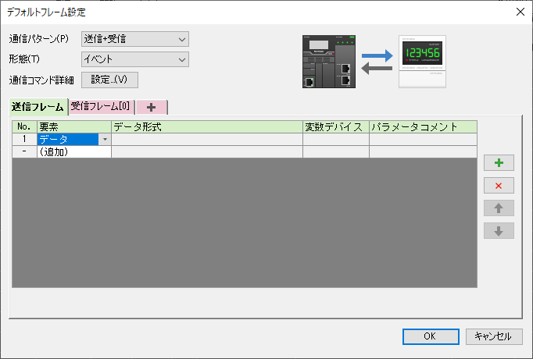Click the red X delete row icon
The image size is (533, 359).
click(499, 186)
